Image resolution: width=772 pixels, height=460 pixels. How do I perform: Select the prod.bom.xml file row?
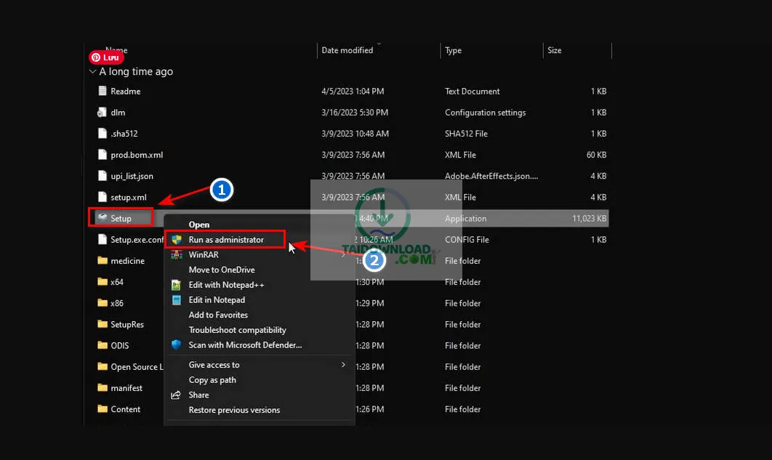[x=137, y=155]
